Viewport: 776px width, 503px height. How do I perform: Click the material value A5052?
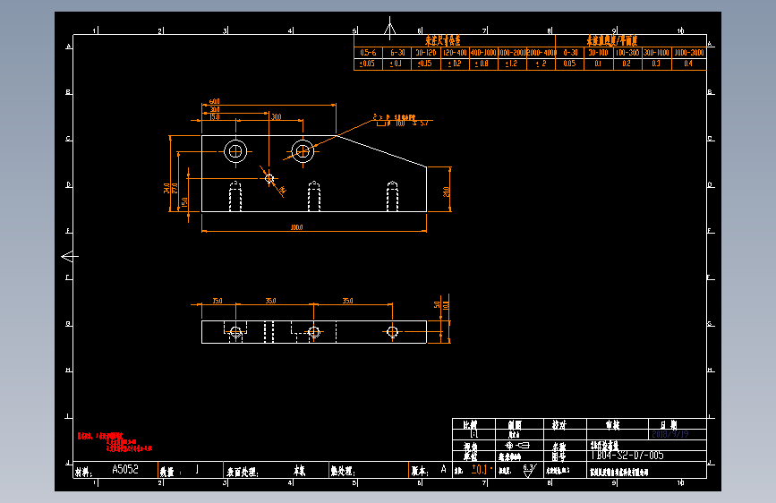(125, 469)
